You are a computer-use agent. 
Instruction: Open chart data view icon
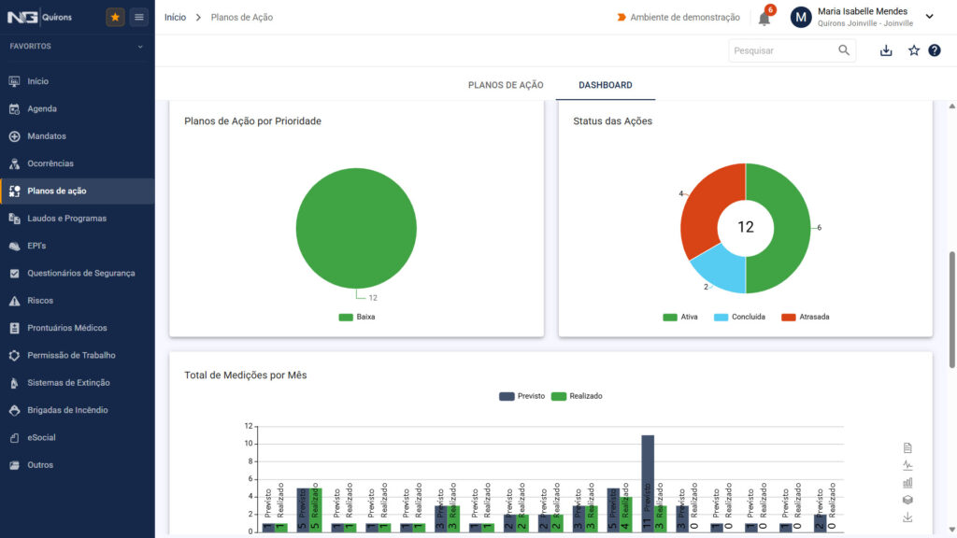[907, 447]
